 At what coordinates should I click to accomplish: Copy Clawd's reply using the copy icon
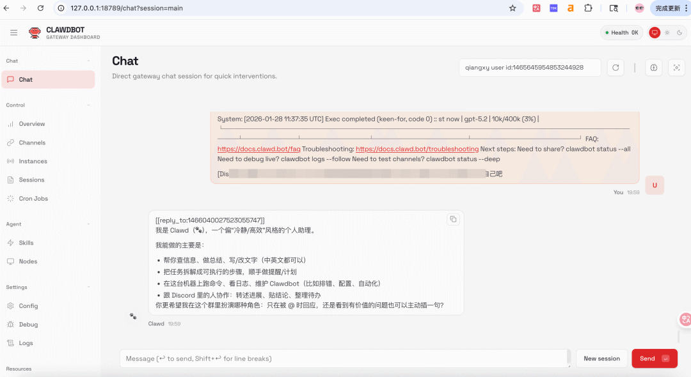coord(453,219)
